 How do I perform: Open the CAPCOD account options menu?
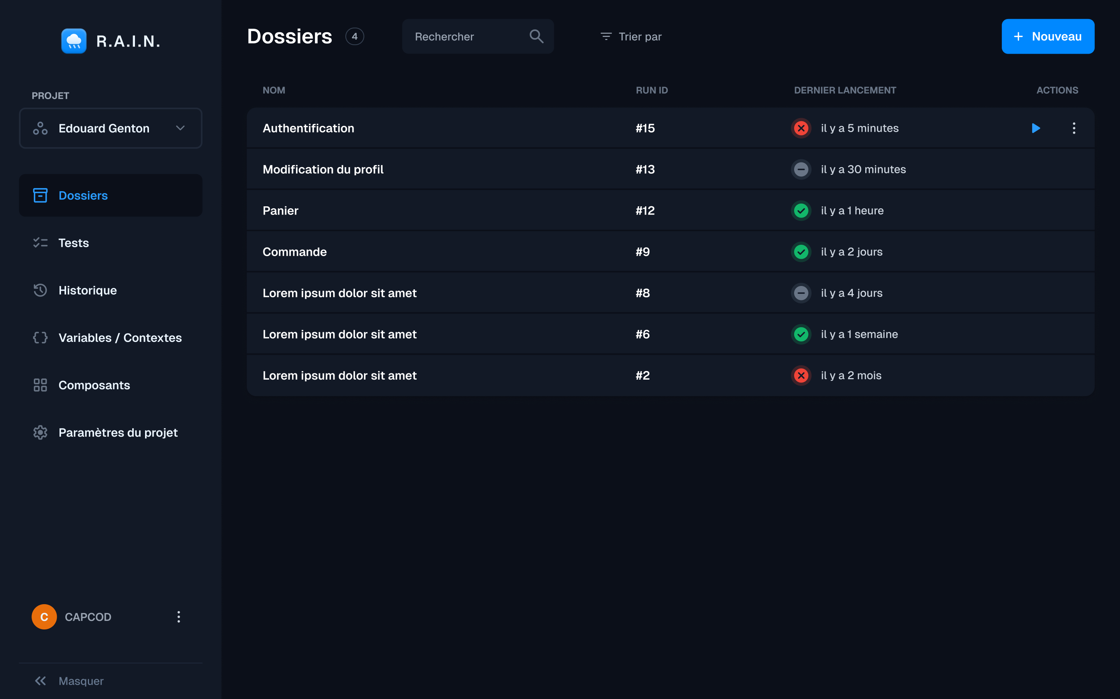click(x=178, y=617)
